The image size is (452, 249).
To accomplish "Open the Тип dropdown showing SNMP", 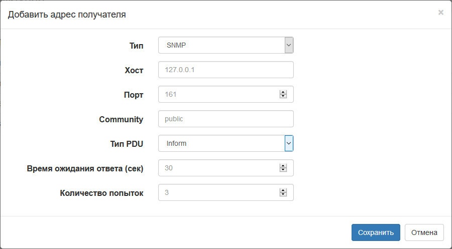I will click(x=225, y=45).
